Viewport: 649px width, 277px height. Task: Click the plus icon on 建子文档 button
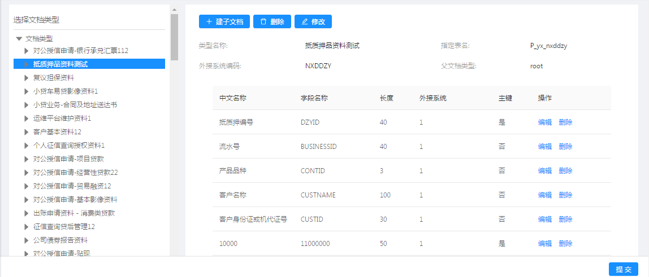point(209,22)
